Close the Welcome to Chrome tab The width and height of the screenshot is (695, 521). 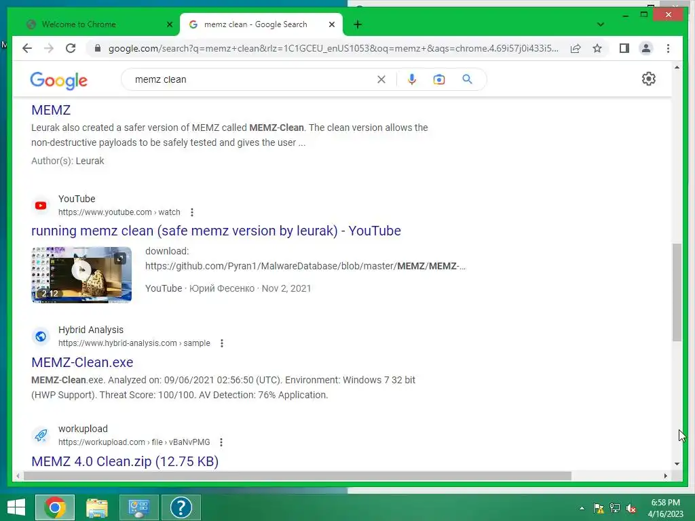click(x=169, y=24)
